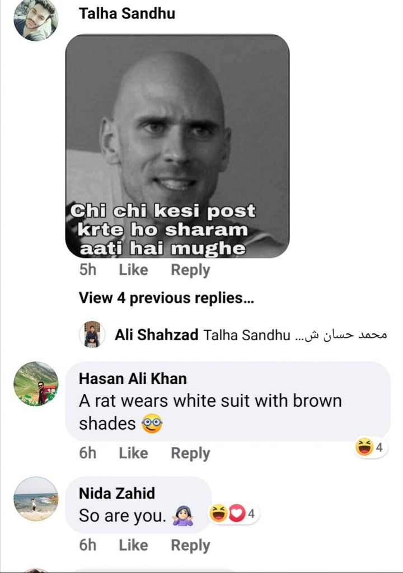Reply to Nida Zahid's comment
Viewport: 403px width, 573px height.
(190, 545)
